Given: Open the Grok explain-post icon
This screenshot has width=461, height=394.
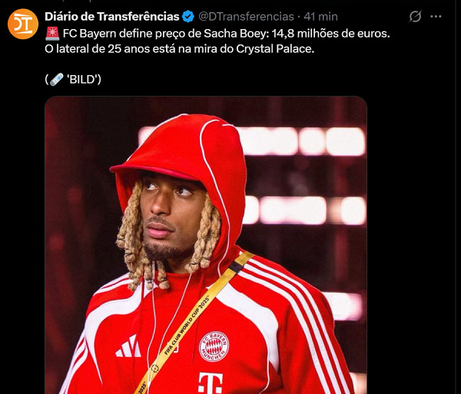Looking at the screenshot, I should pyautogui.click(x=415, y=16).
